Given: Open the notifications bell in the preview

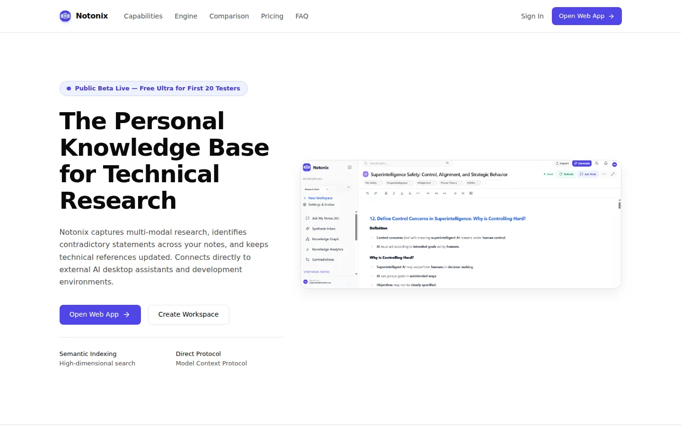Looking at the screenshot, I should 606,163.
